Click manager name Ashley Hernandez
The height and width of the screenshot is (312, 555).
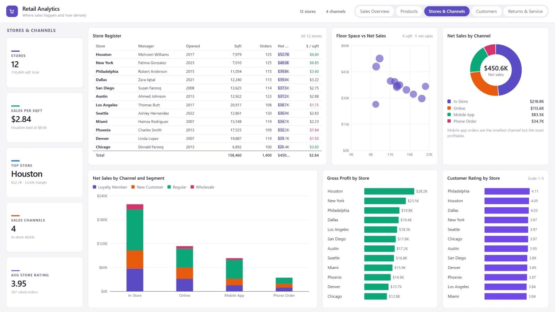(154, 113)
